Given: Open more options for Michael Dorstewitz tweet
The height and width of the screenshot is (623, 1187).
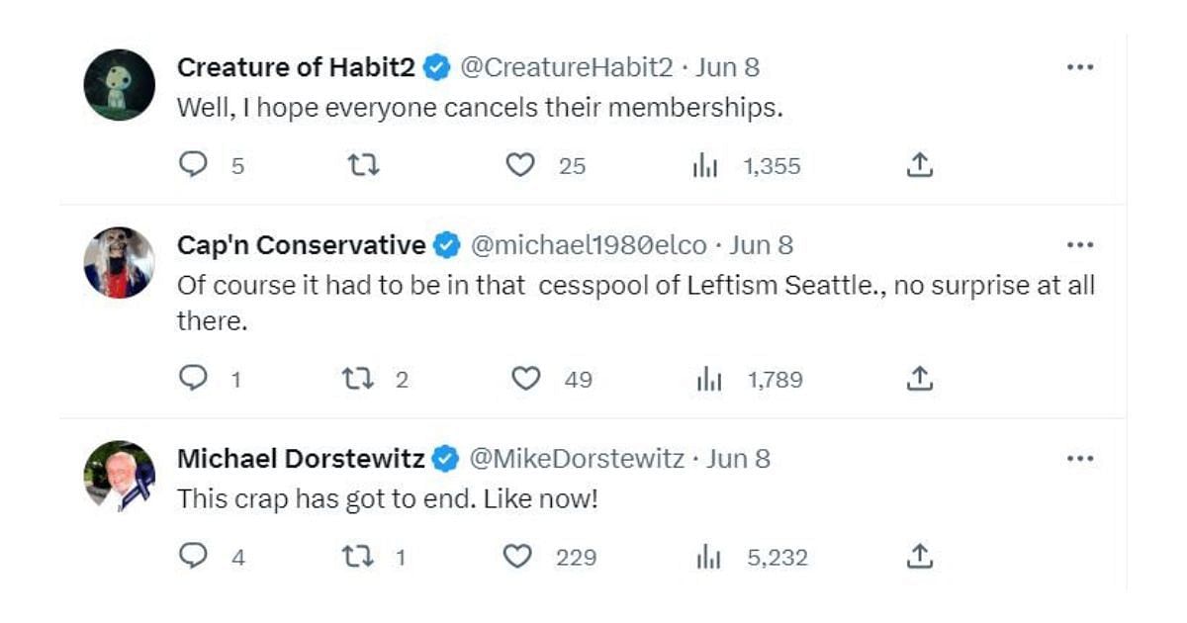Looking at the screenshot, I should tap(1080, 459).
